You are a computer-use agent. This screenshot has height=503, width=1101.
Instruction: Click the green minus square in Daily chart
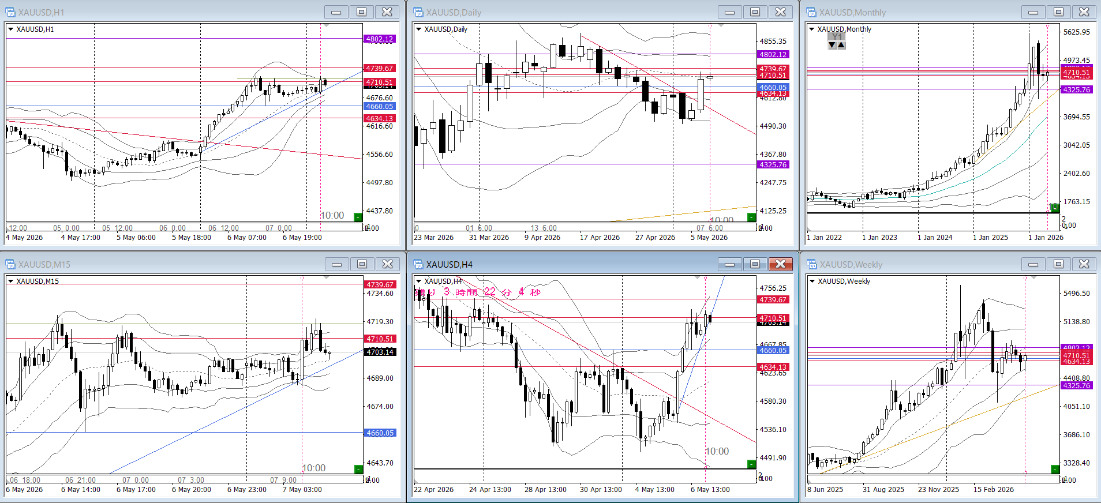click(x=751, y=217)
